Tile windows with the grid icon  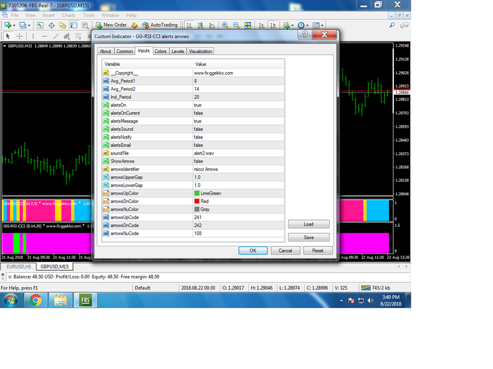point(248,25)
